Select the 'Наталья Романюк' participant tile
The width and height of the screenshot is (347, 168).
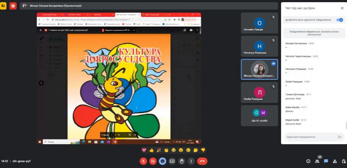(x=259, y=46)
